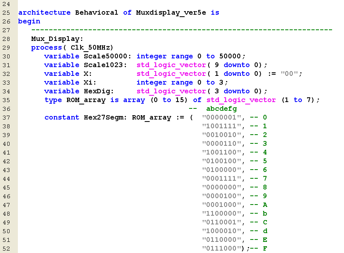Click line number 52 in gutter
The image size is (344, 253).
(6, 249)
